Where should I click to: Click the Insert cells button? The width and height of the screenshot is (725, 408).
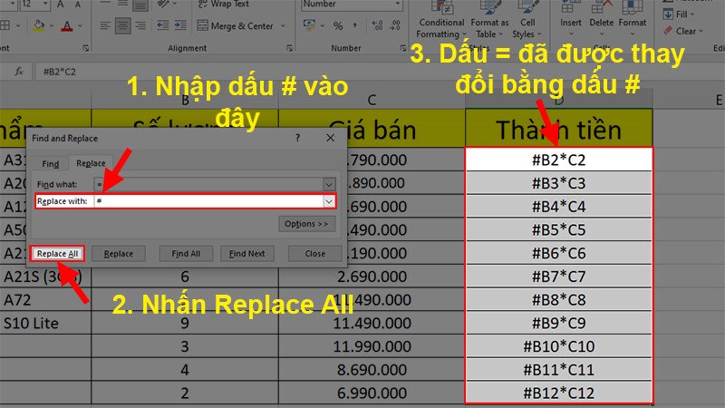pos(571,19)
